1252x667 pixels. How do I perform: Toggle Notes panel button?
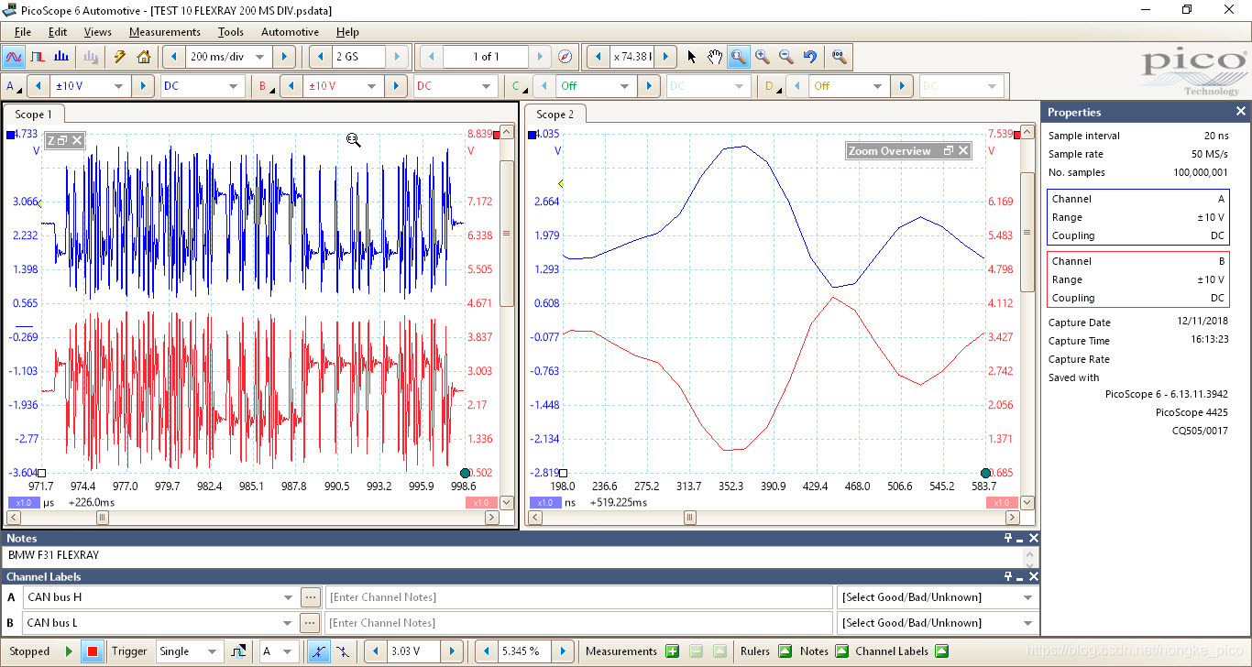(x=841, y=651)
